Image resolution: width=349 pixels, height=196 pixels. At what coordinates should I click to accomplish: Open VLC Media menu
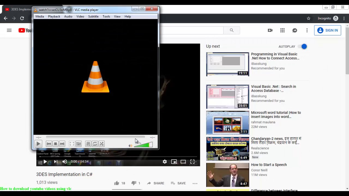(40, 16)
